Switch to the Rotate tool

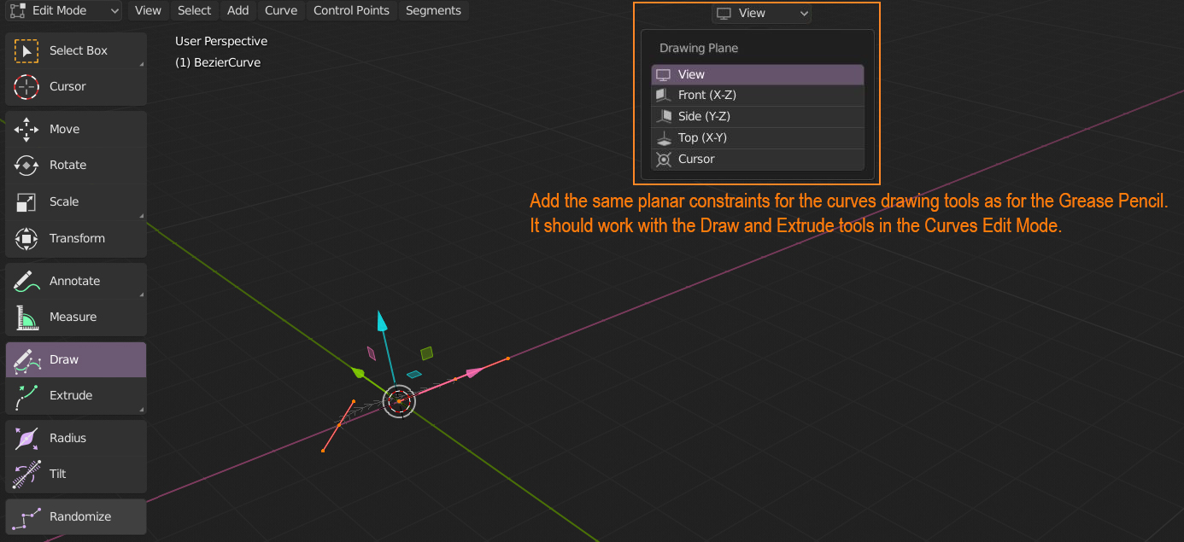pyautogui.click(x=76, y=165)
